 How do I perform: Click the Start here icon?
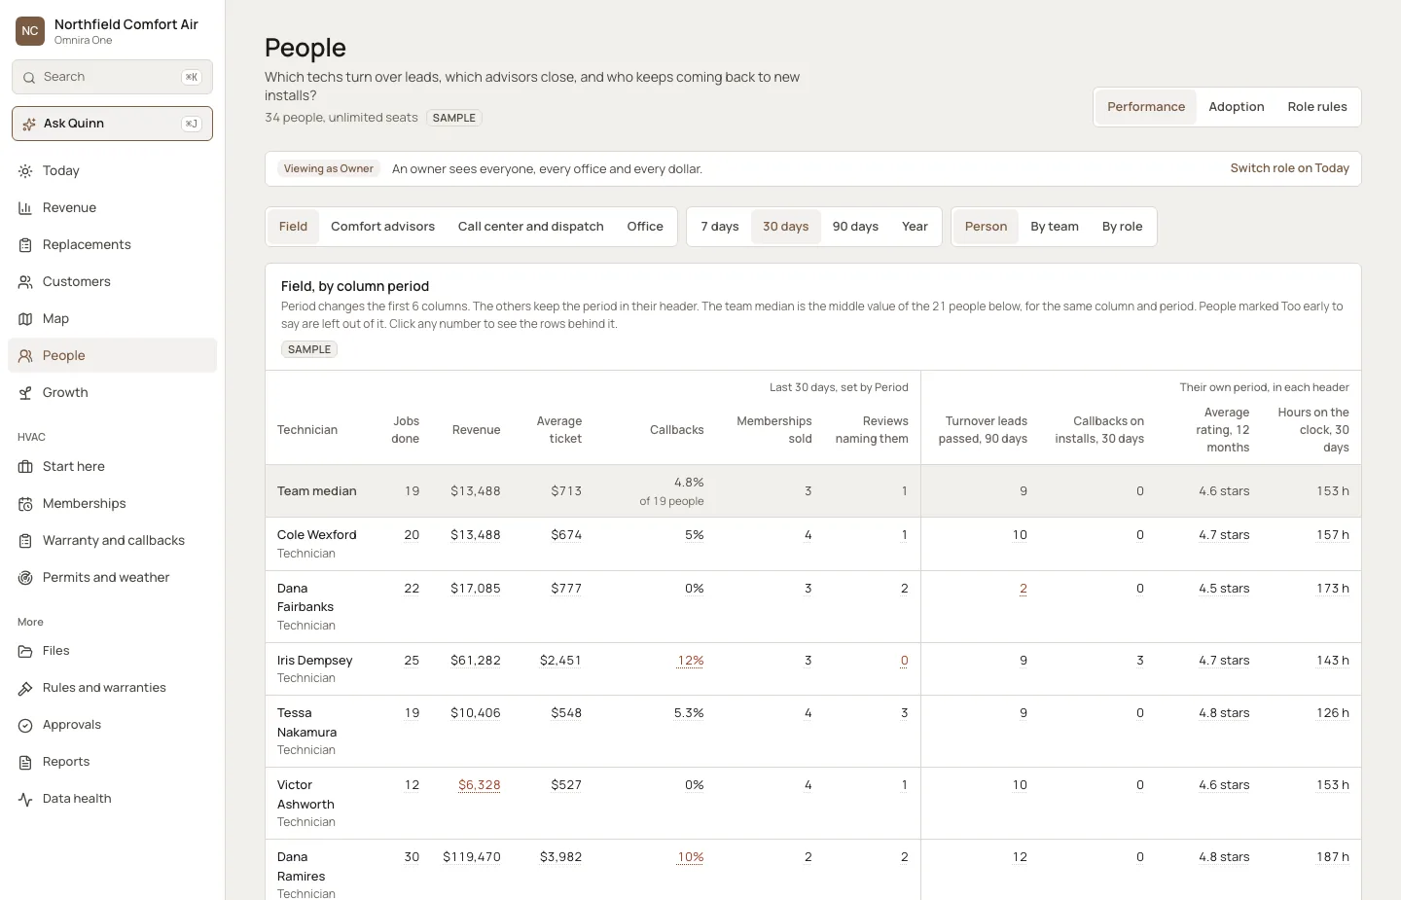(25, 467)
